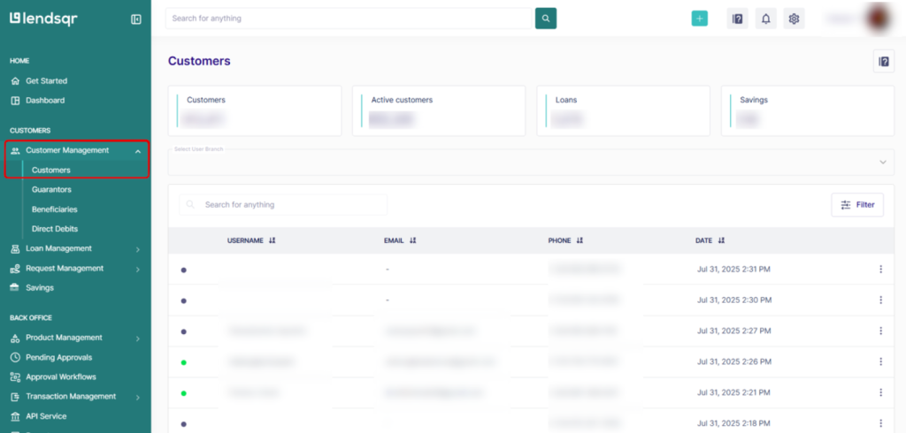906x433 pixels.
Task: Collapse Customer Management chevron
Action: [137, 151]
